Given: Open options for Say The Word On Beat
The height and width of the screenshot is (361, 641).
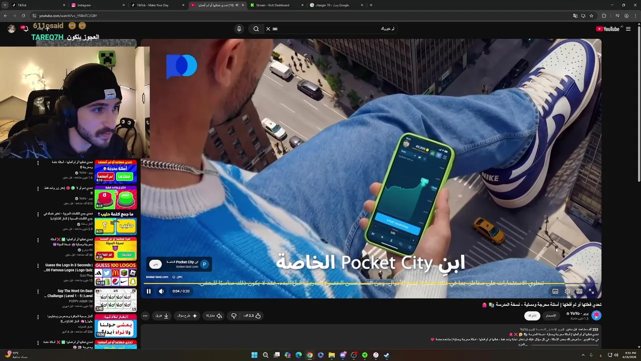Looking at the screenshot, I should coord(38,291).
